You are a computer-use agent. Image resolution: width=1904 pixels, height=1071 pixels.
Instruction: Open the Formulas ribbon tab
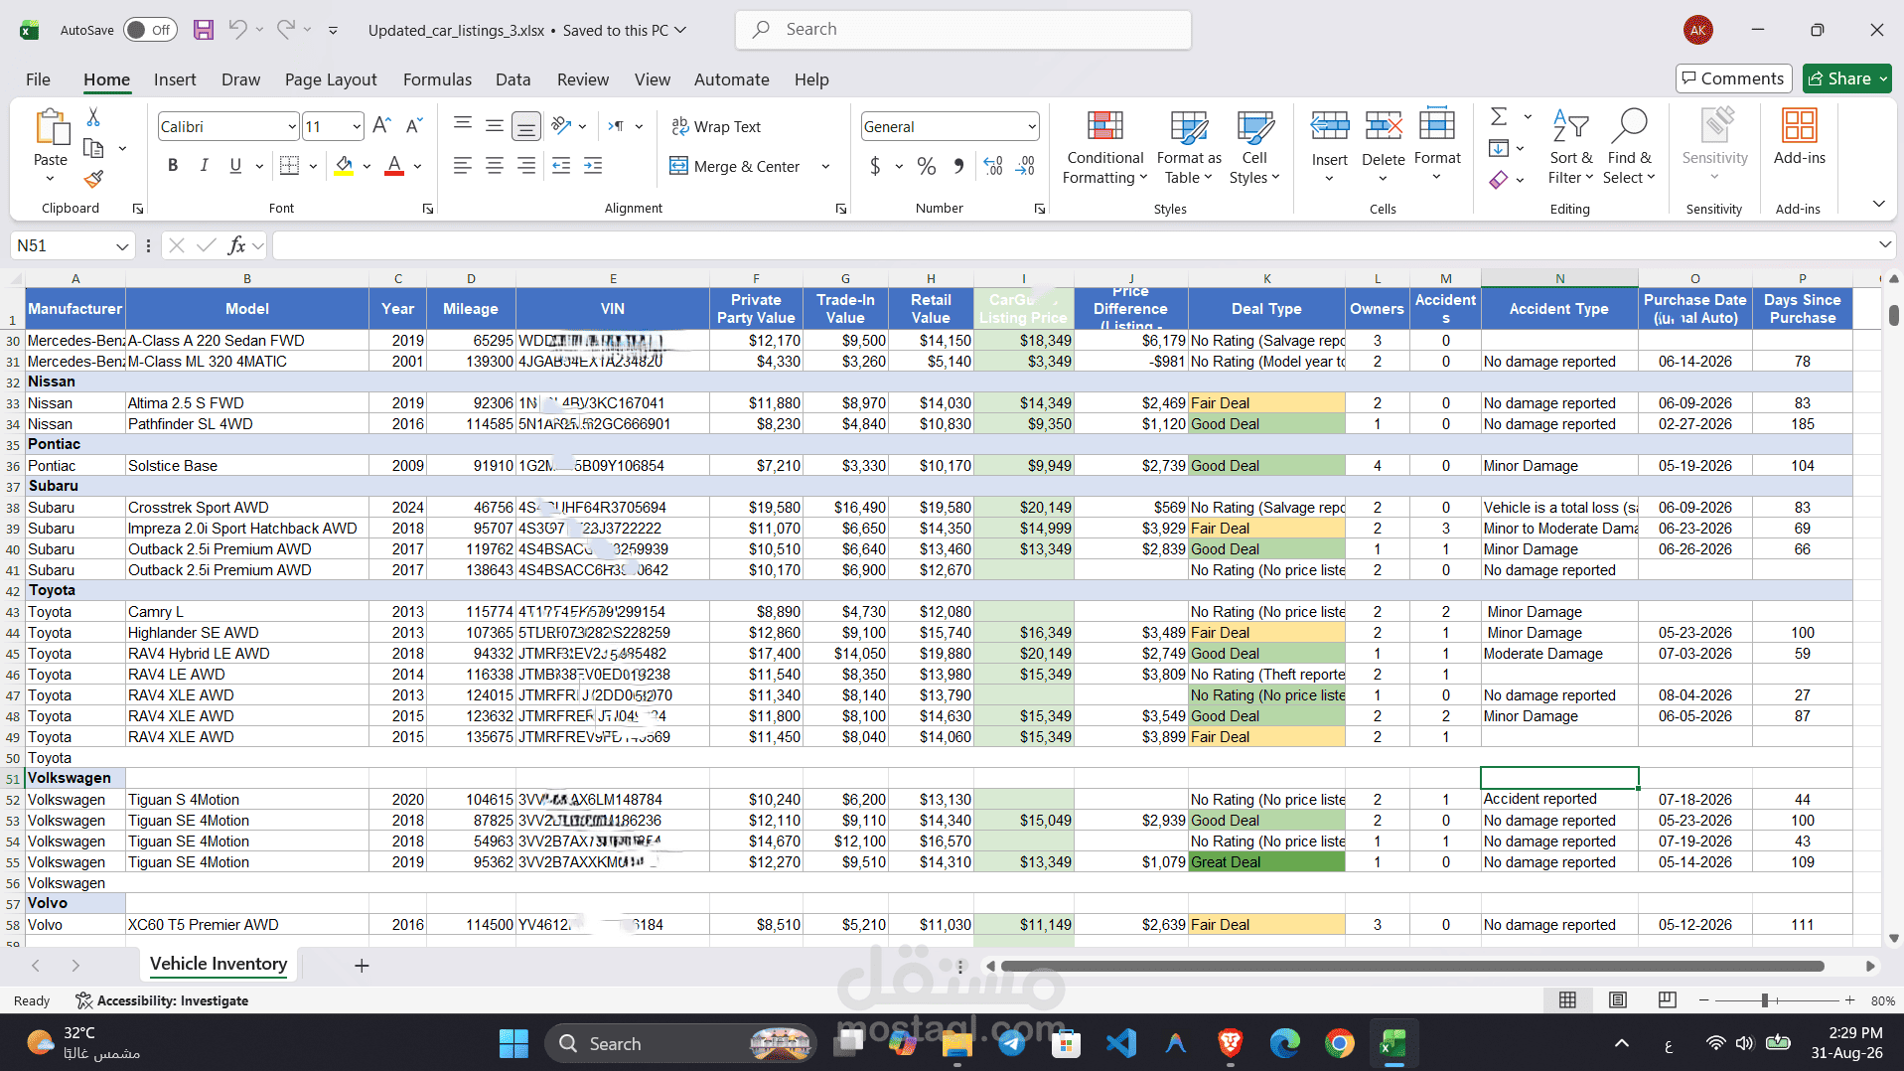(x=437, y=79)
